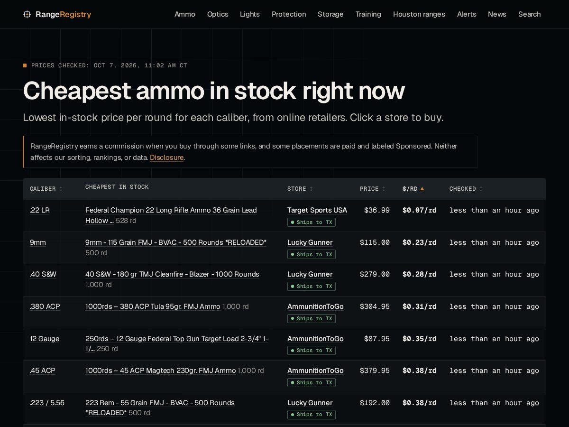Open the Optics menu item
569x427 pixels.
coord(218,14)
